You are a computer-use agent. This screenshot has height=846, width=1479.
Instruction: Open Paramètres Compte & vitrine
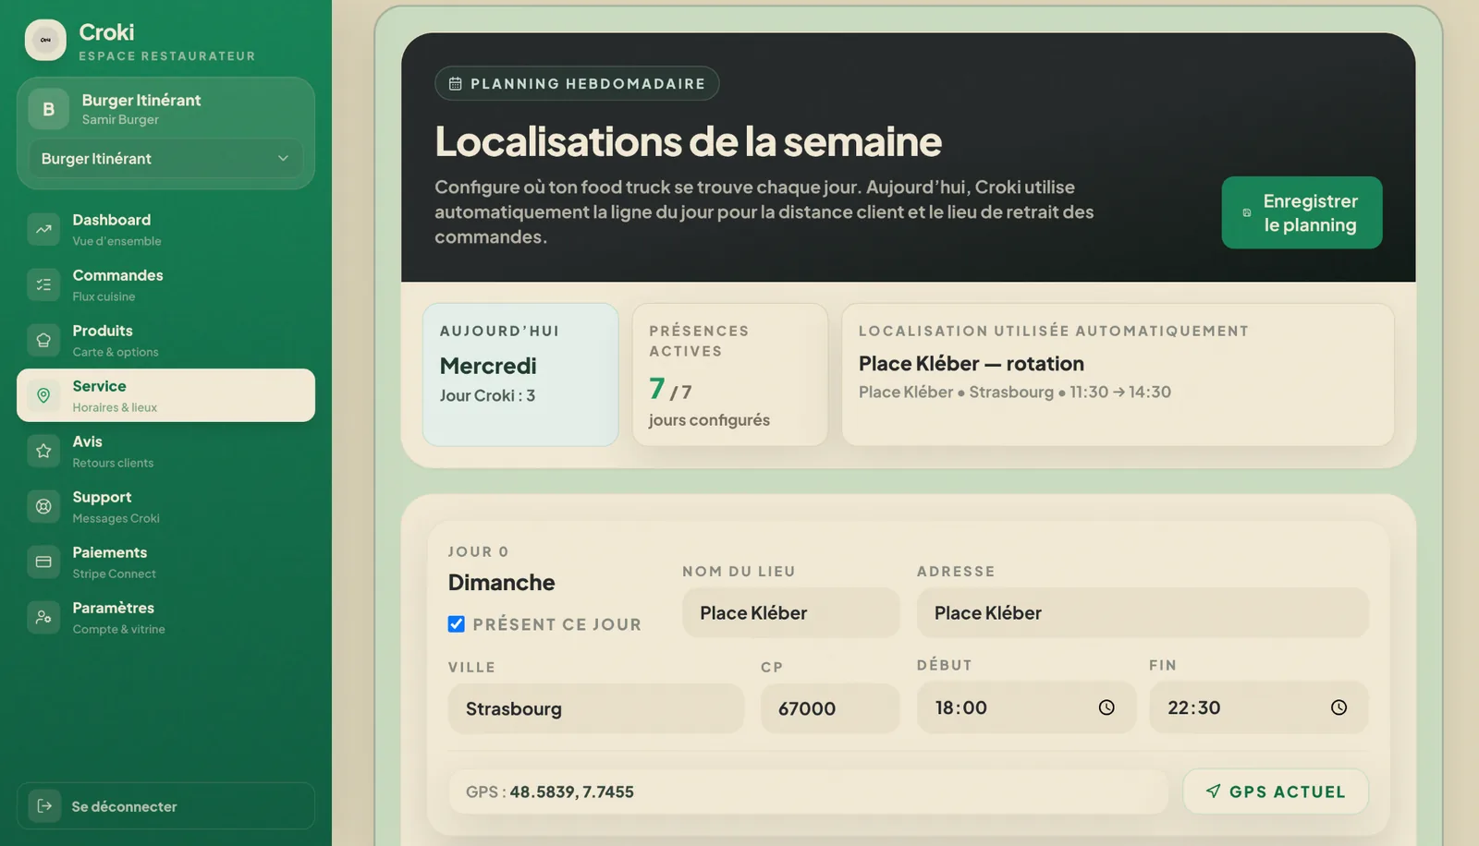(x=165, y=617)
